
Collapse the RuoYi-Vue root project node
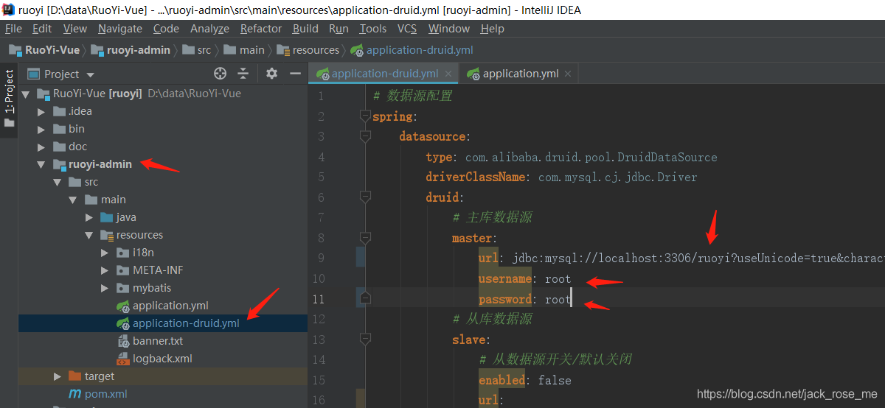coord(26,94)
